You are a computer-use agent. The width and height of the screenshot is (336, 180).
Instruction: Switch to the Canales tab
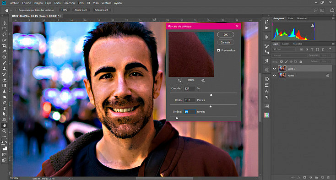click(286, 44)
